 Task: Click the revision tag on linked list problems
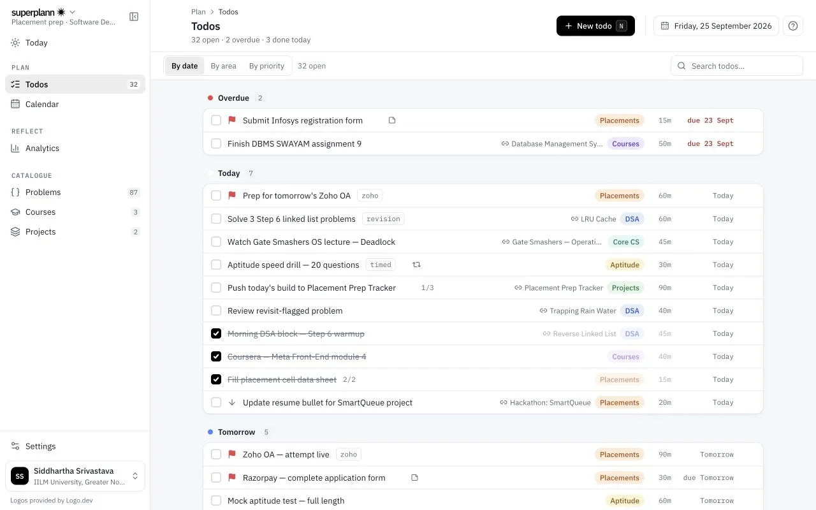(x=383, y=219)
